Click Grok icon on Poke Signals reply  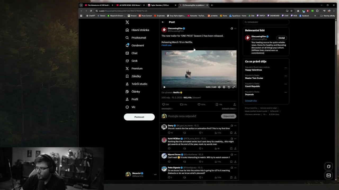[x=232, y=168]
